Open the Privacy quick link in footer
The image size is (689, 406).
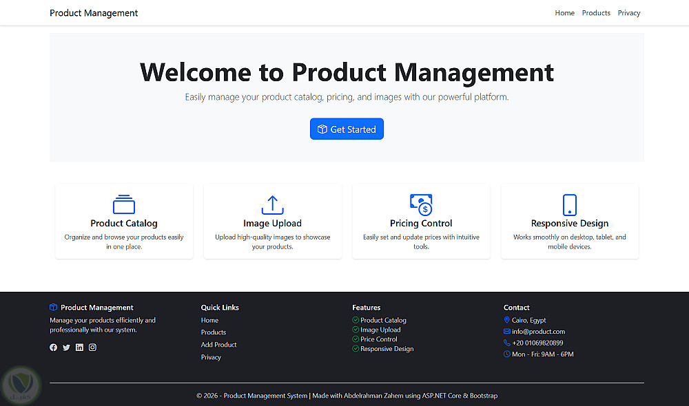click(x=211, y=357)
